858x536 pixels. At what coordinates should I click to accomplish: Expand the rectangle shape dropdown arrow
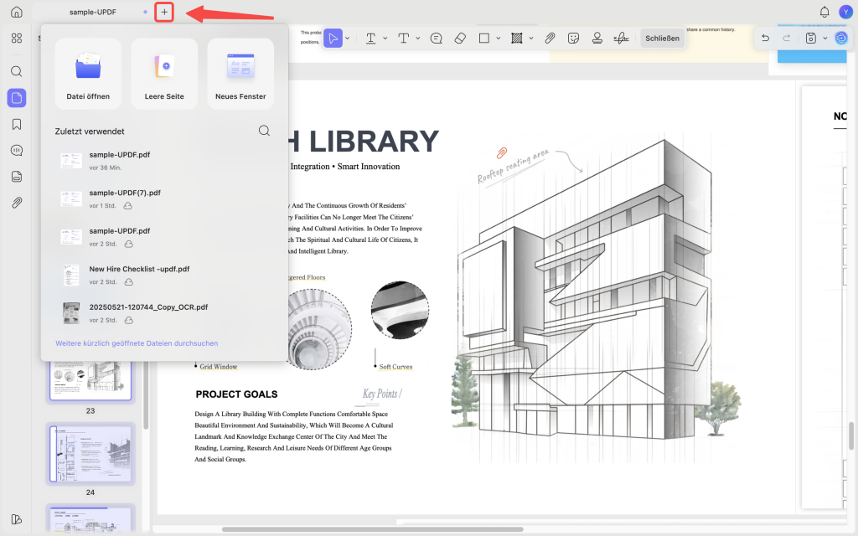(498, 39)
